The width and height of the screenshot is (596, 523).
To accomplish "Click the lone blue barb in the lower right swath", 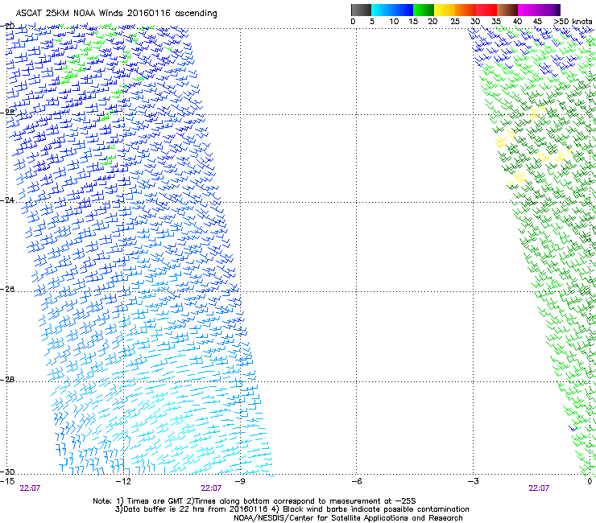I will coord(573,428).
